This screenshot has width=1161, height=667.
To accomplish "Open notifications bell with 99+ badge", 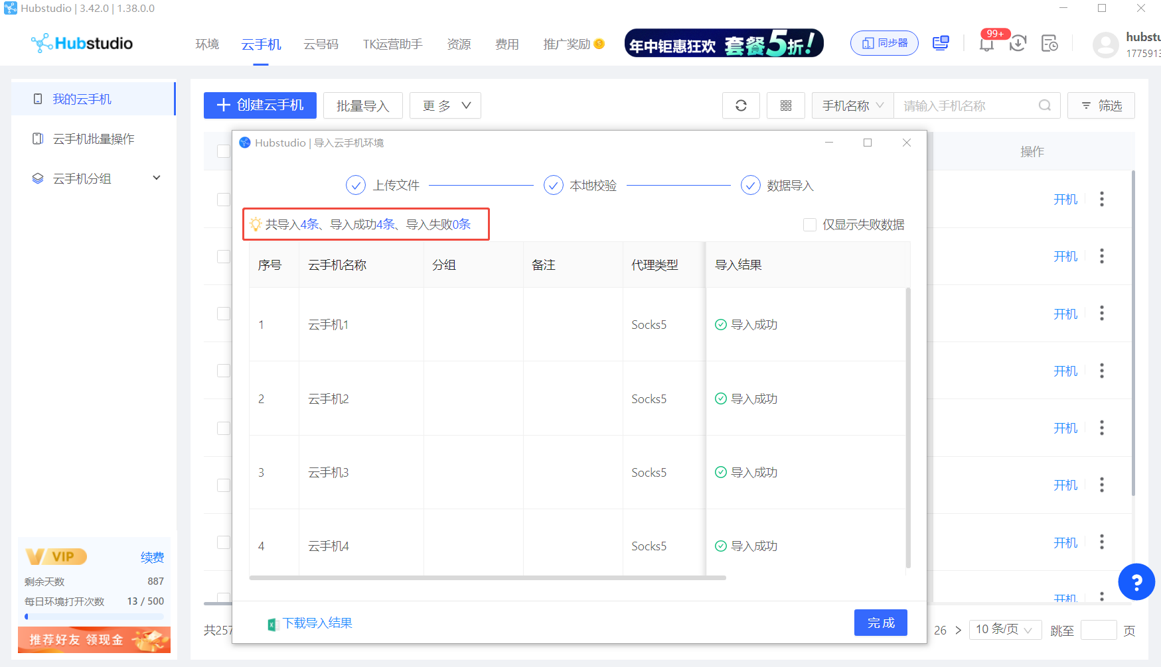I will (987, 44).
